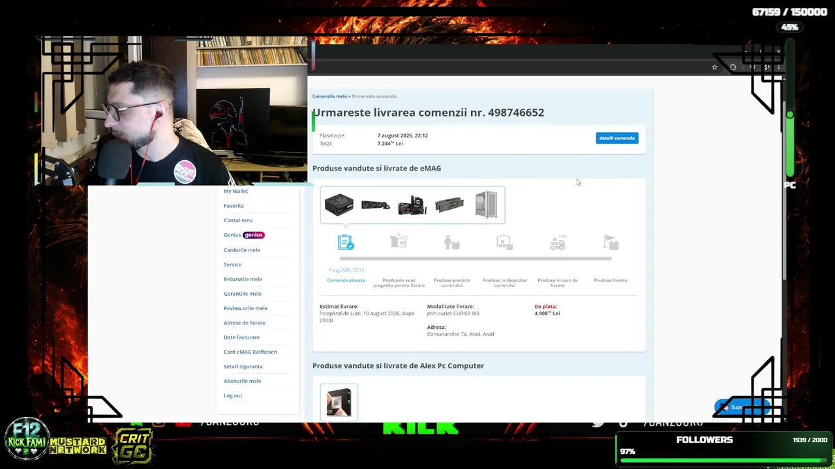Click the 'Comanda plasata' step label
Image resolution: width=835 pixels, height=469 pixels.
[346, 280]
